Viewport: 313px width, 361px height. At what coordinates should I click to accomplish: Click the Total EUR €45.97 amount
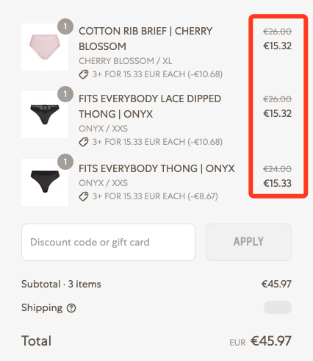point(260,341)
